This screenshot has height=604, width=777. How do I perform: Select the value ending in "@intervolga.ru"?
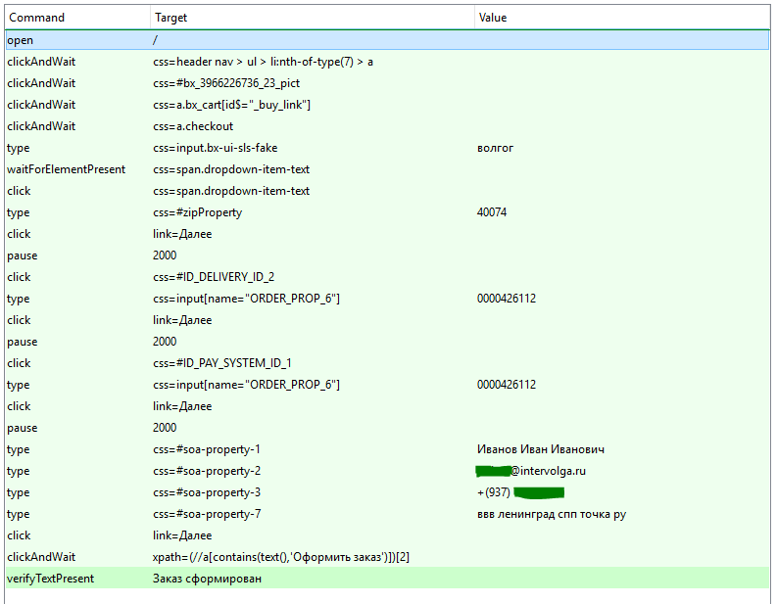(x=531, y=471)
